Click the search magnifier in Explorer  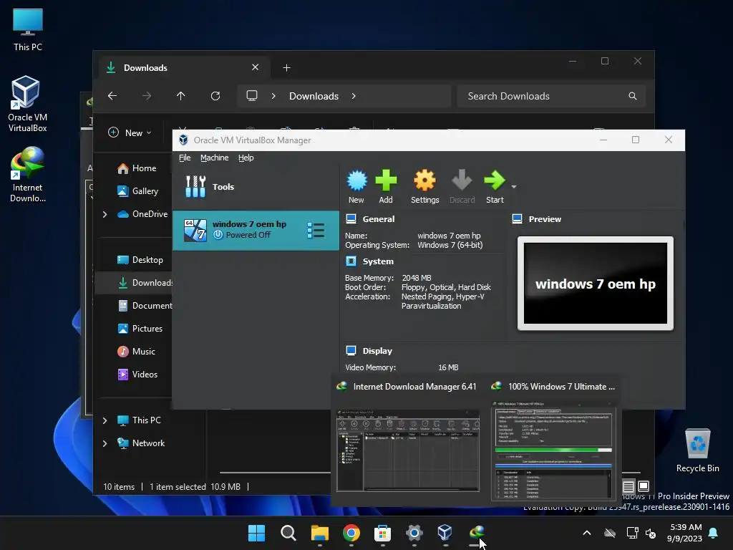point(633,96)
